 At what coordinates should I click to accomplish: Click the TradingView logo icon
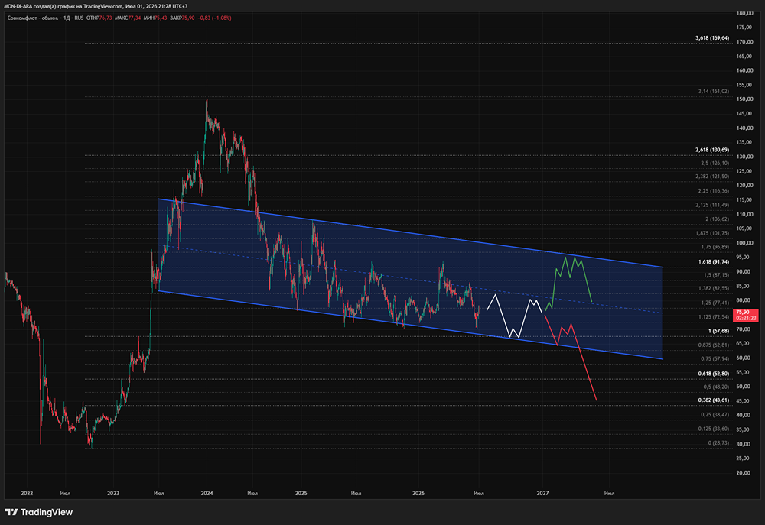click(11, 512)
